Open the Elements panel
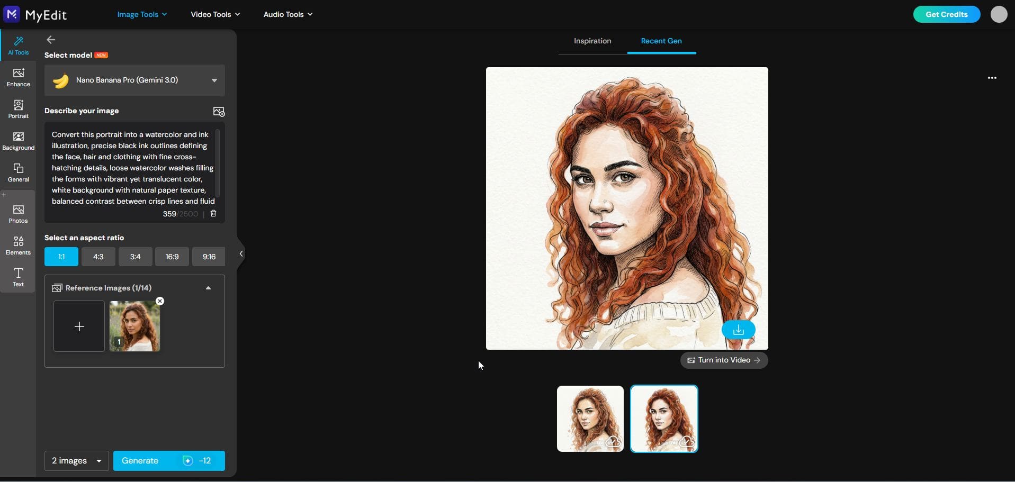Screen dimensions: 1015x482 (x=18, y=244)
